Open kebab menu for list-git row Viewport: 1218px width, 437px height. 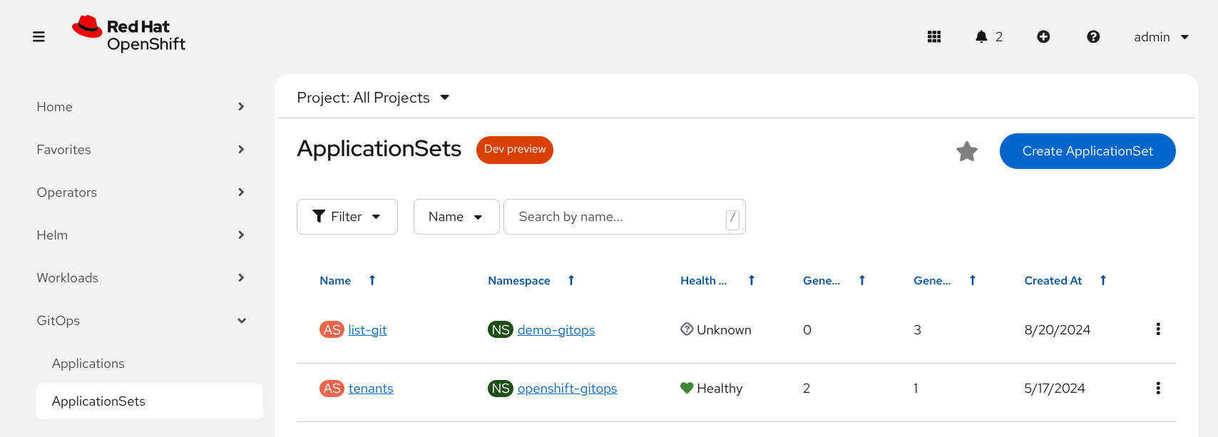[x=1157, y=329]
